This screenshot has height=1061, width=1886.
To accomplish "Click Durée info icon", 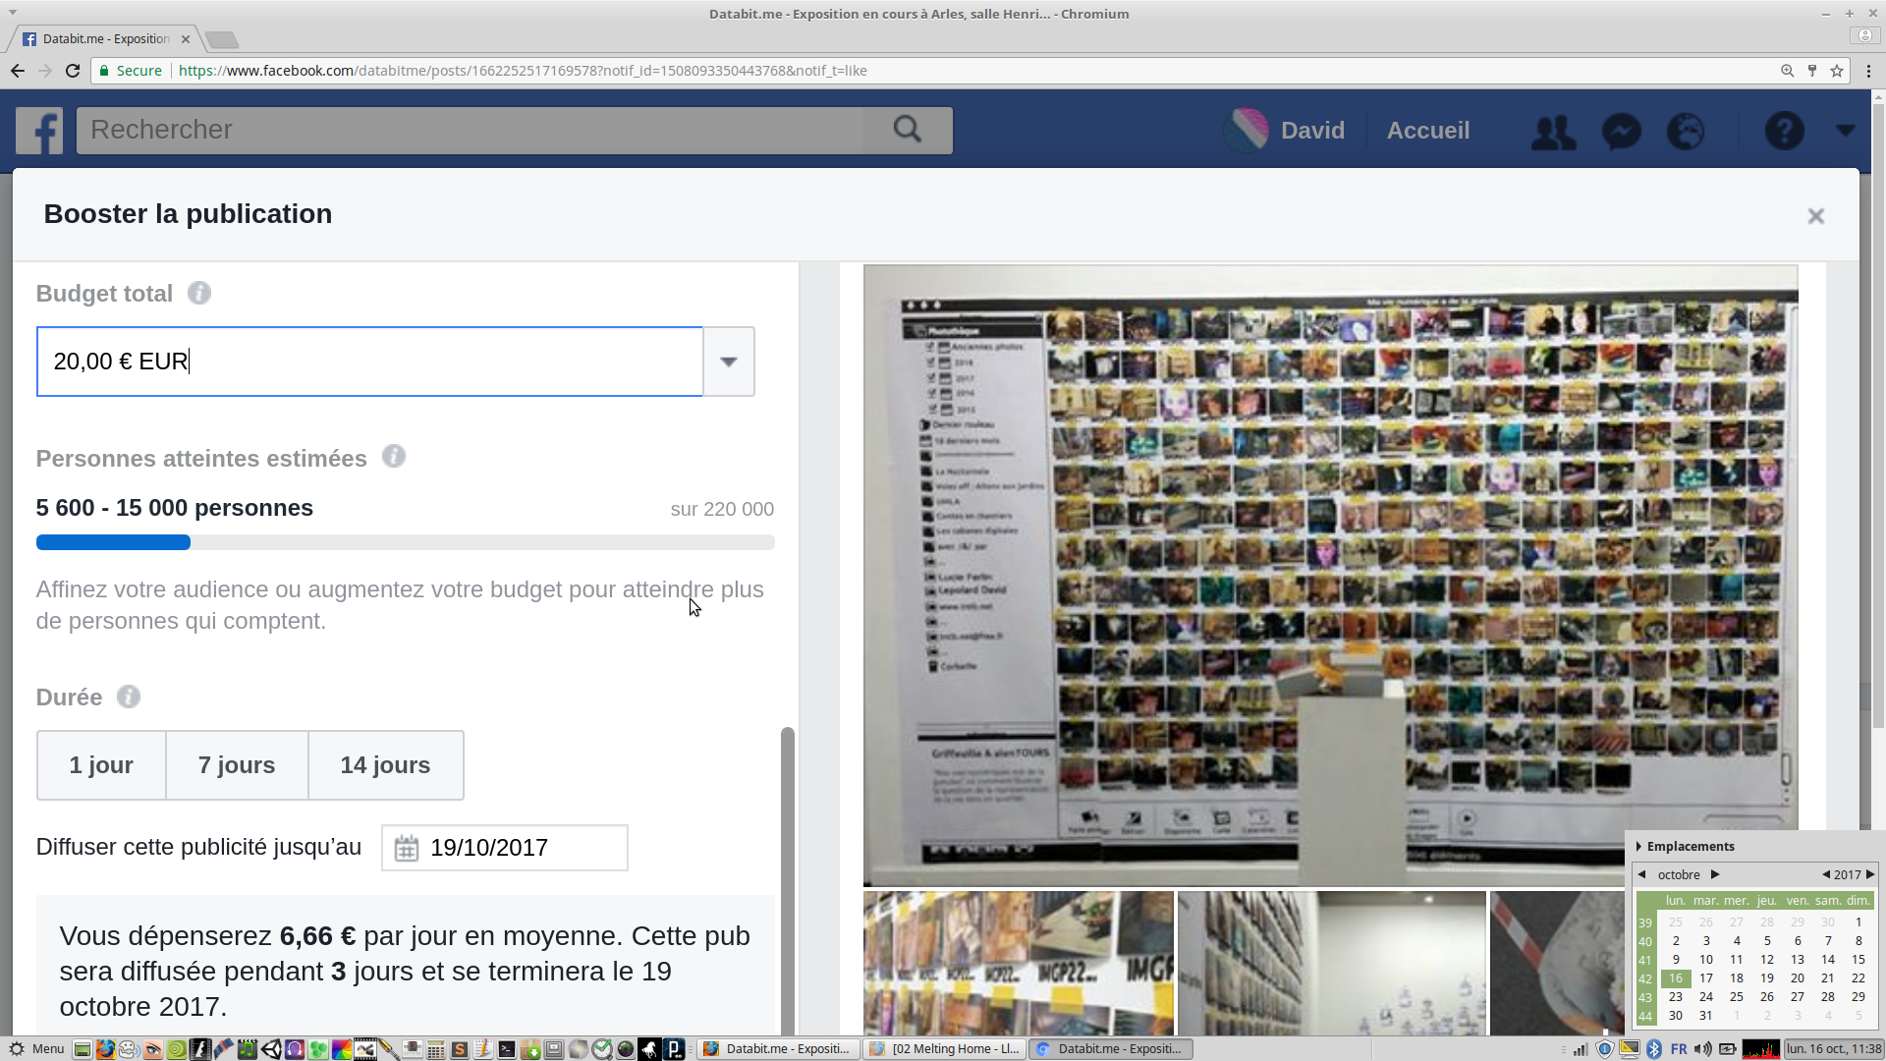I will point(129,697).
